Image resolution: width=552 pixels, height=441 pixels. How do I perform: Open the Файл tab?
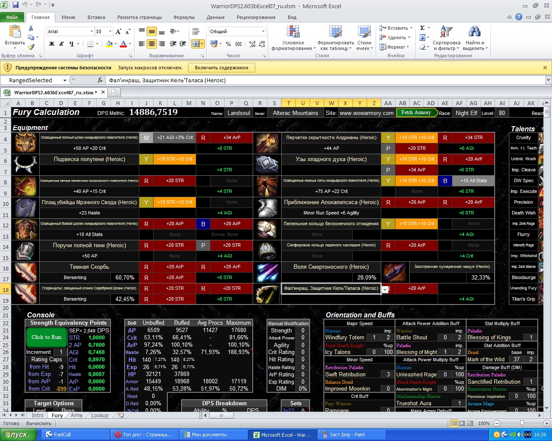click(12, 17)
